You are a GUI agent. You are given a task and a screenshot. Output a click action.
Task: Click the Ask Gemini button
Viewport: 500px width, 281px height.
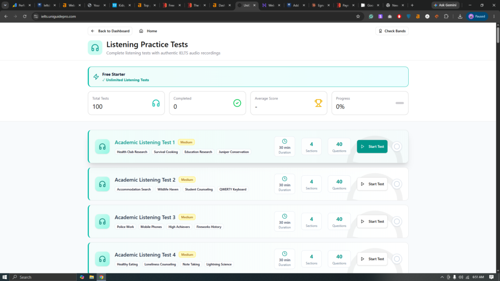(x=445, y=5)
